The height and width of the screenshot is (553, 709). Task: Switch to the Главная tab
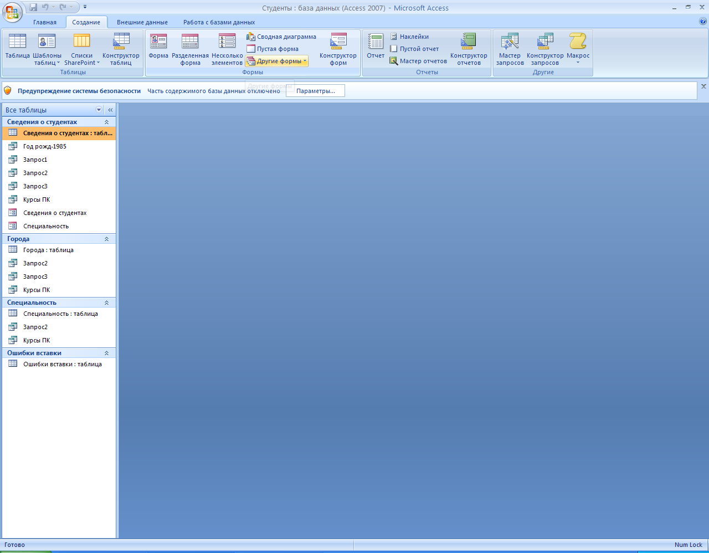(x=45, y=22)
